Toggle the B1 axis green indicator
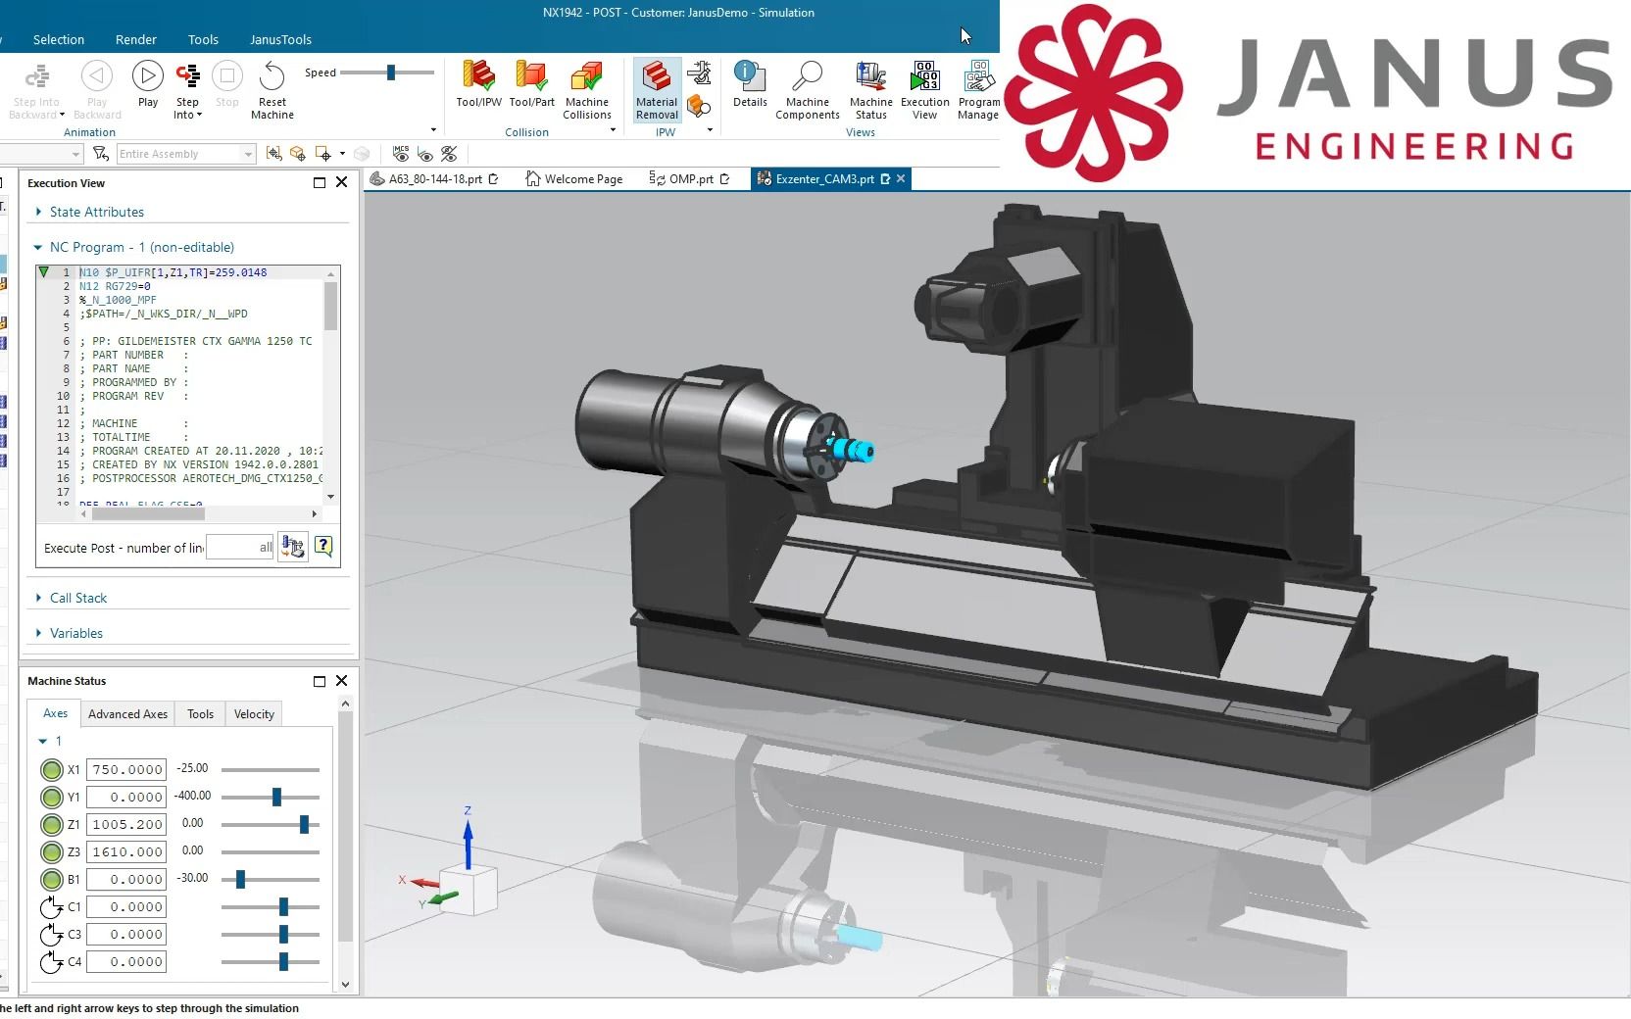Screen dimensions: 1631x1019 pos(52,880)
